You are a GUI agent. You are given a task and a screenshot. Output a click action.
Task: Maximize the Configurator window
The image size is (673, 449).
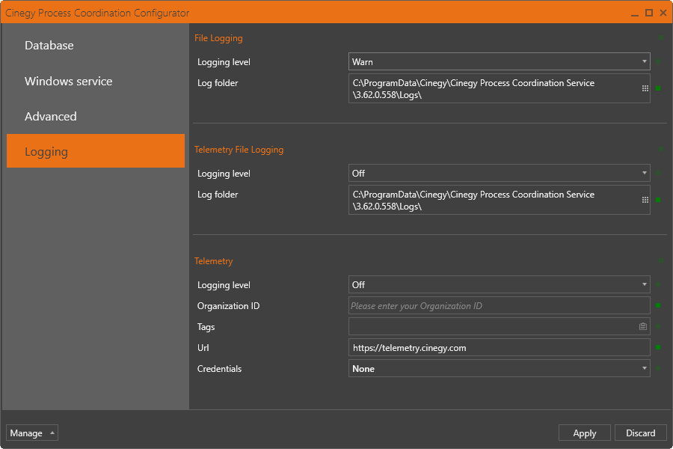(649, 13)
